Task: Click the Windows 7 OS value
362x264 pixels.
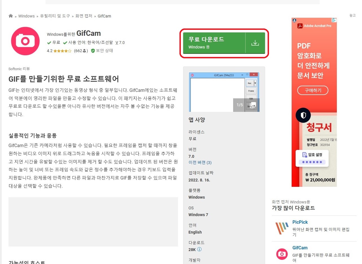Action: pos(198,215)
